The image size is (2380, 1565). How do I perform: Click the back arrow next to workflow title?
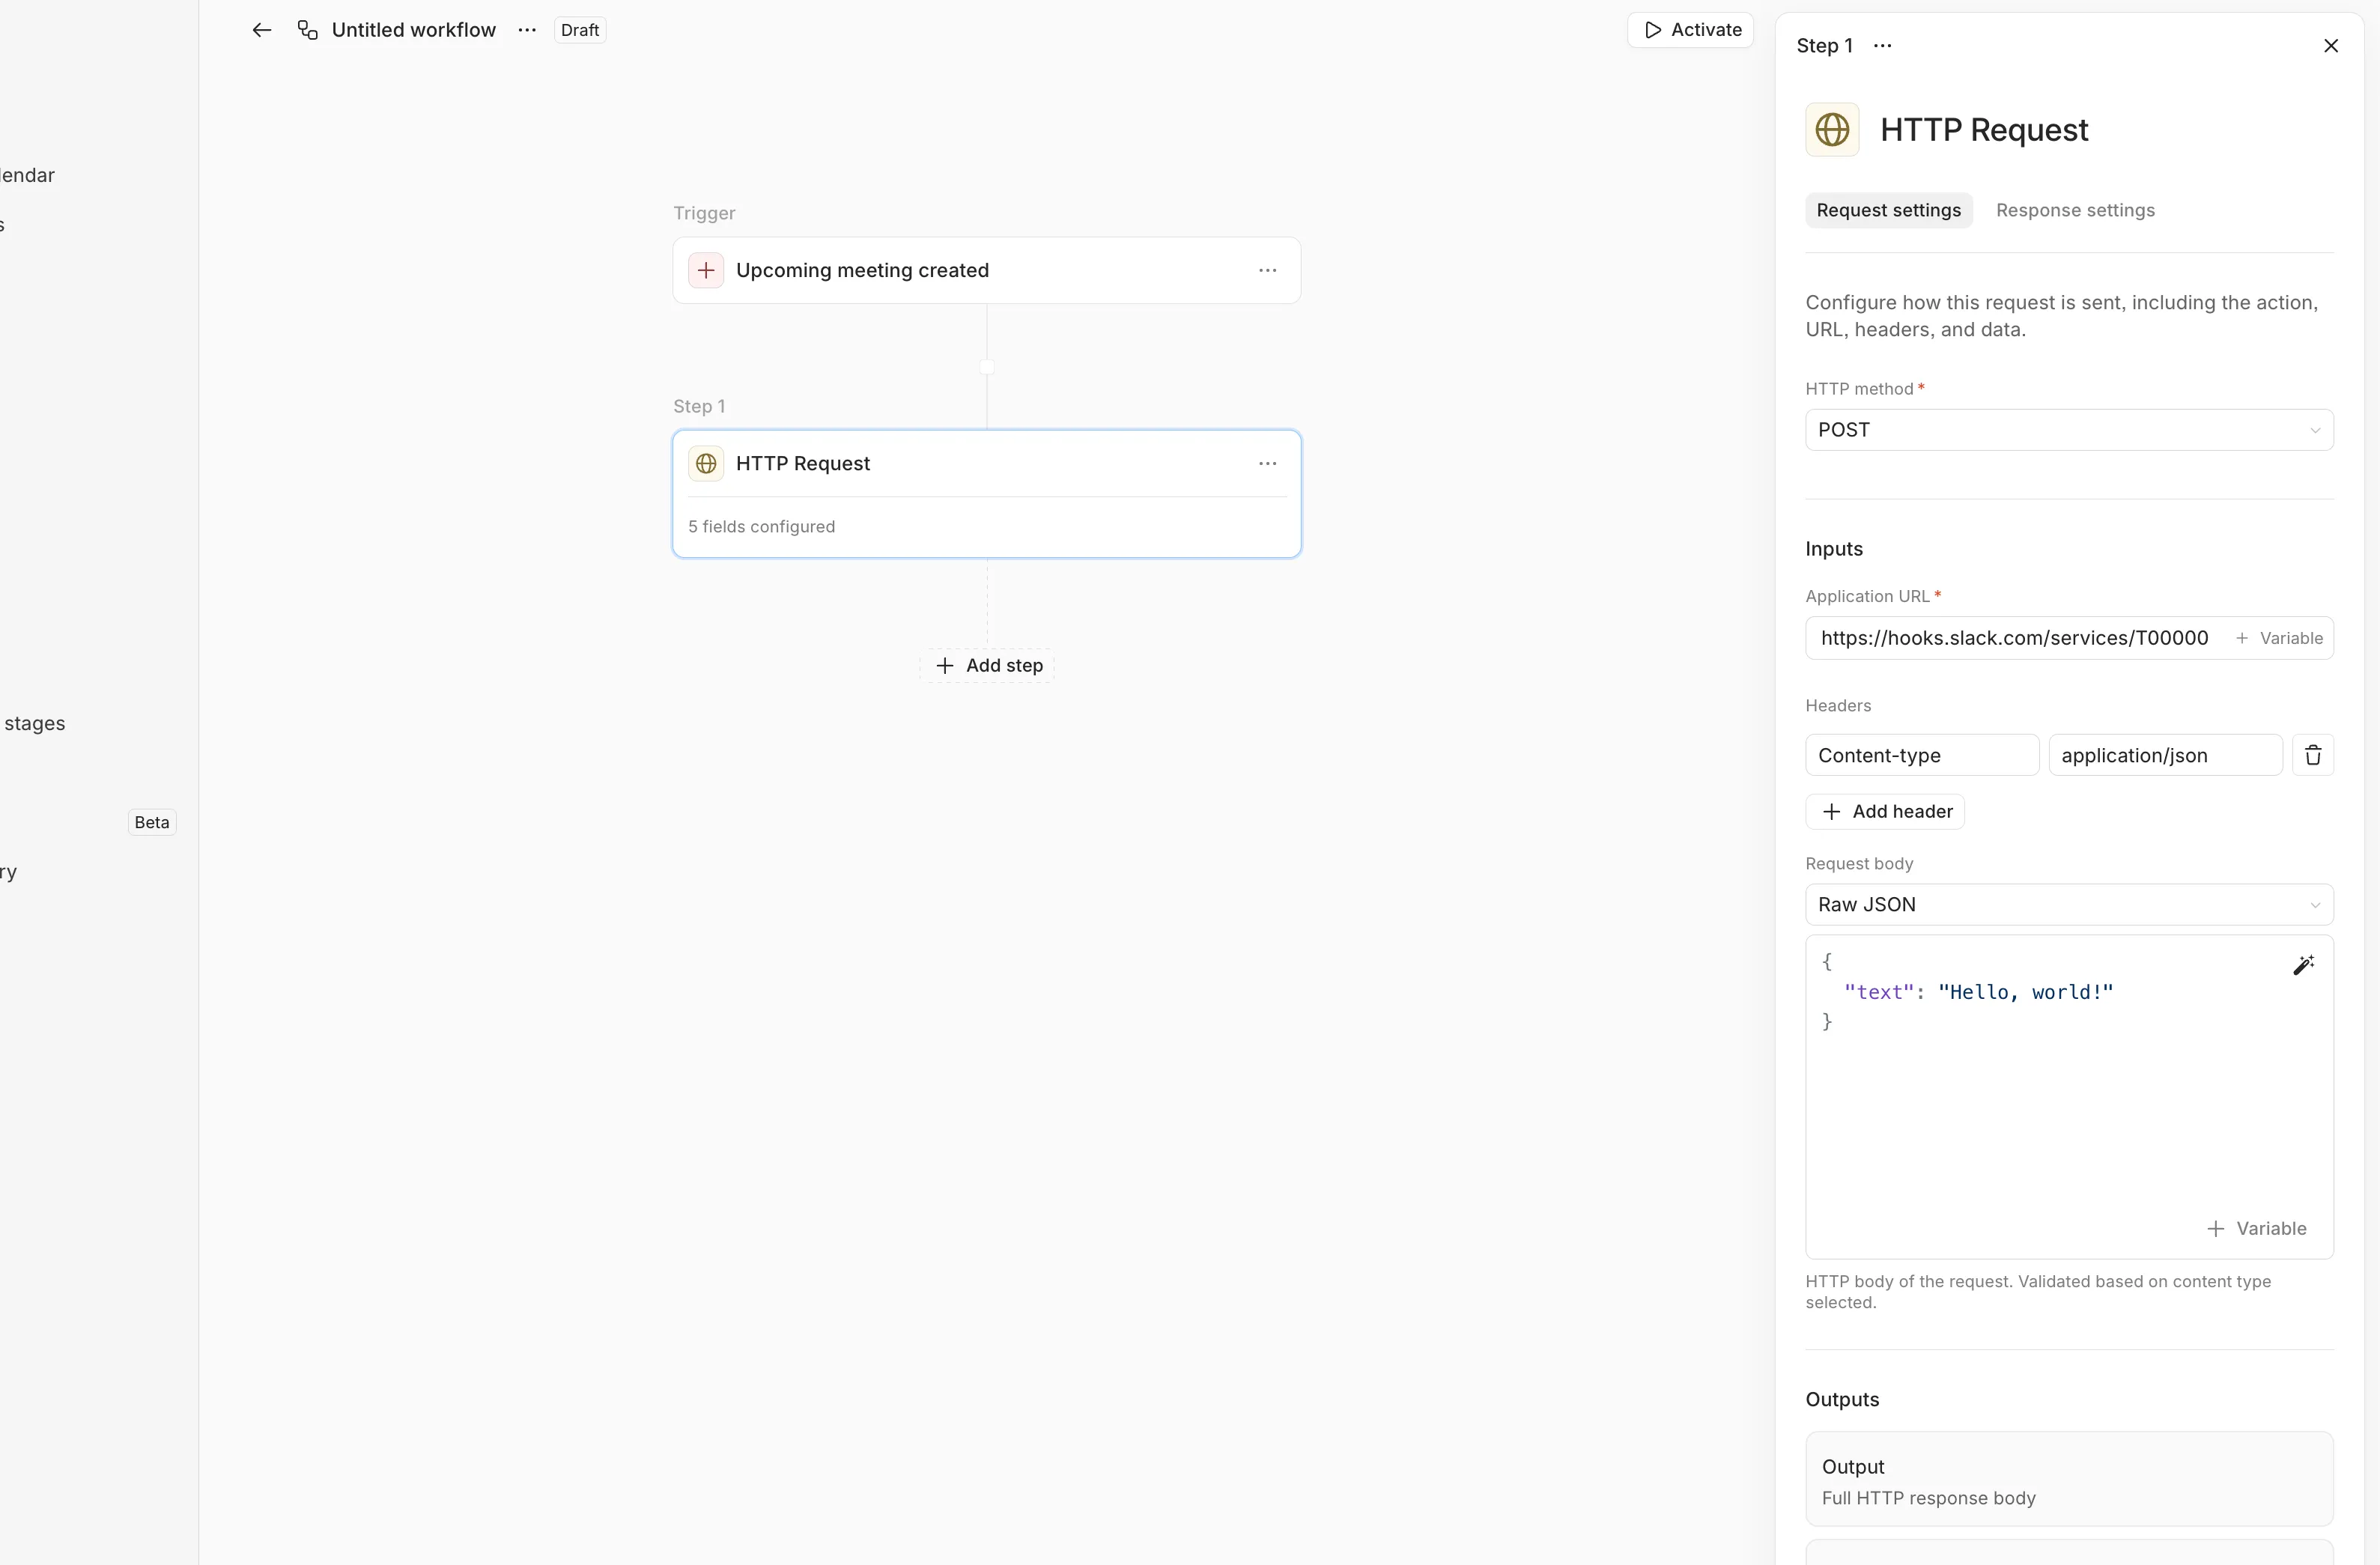pos(261,30)
